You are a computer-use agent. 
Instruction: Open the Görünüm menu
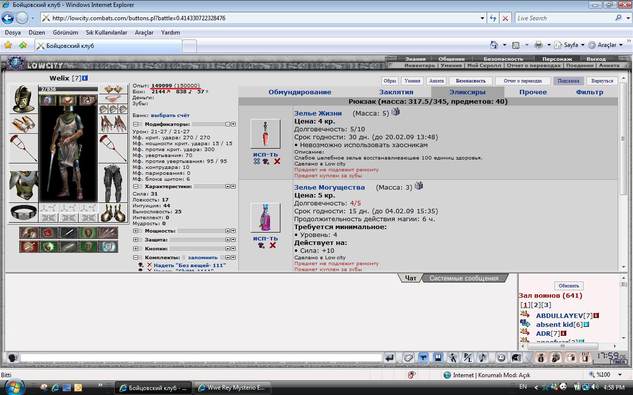point(65,32)
